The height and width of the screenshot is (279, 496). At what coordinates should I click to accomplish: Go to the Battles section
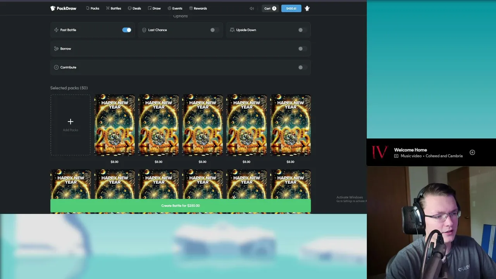[x=114, y=8]
